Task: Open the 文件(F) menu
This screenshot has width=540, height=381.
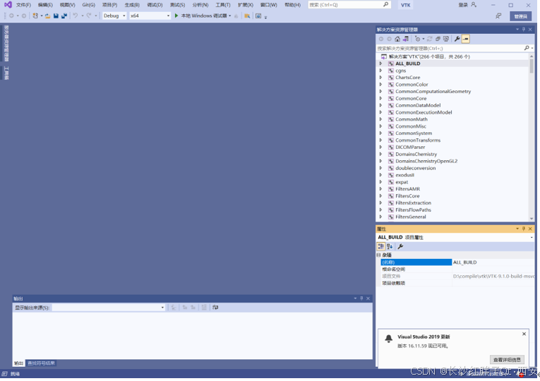Action: pyautogui.click(x=23, y=5)
